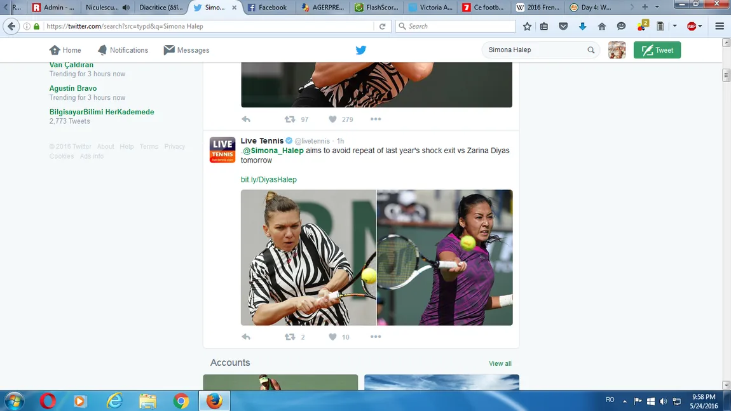Switch to the FlashScore tab

[377, 8]
